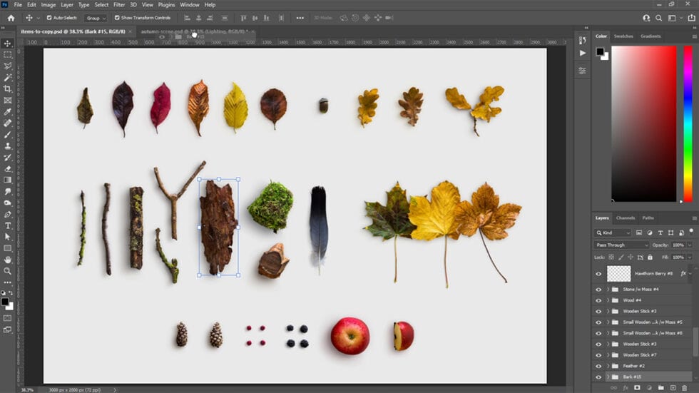Click the Hawthorn Berry #8 layer thumbnail
The width and height of the screenshot is (699, 393).
coord(619,274)
